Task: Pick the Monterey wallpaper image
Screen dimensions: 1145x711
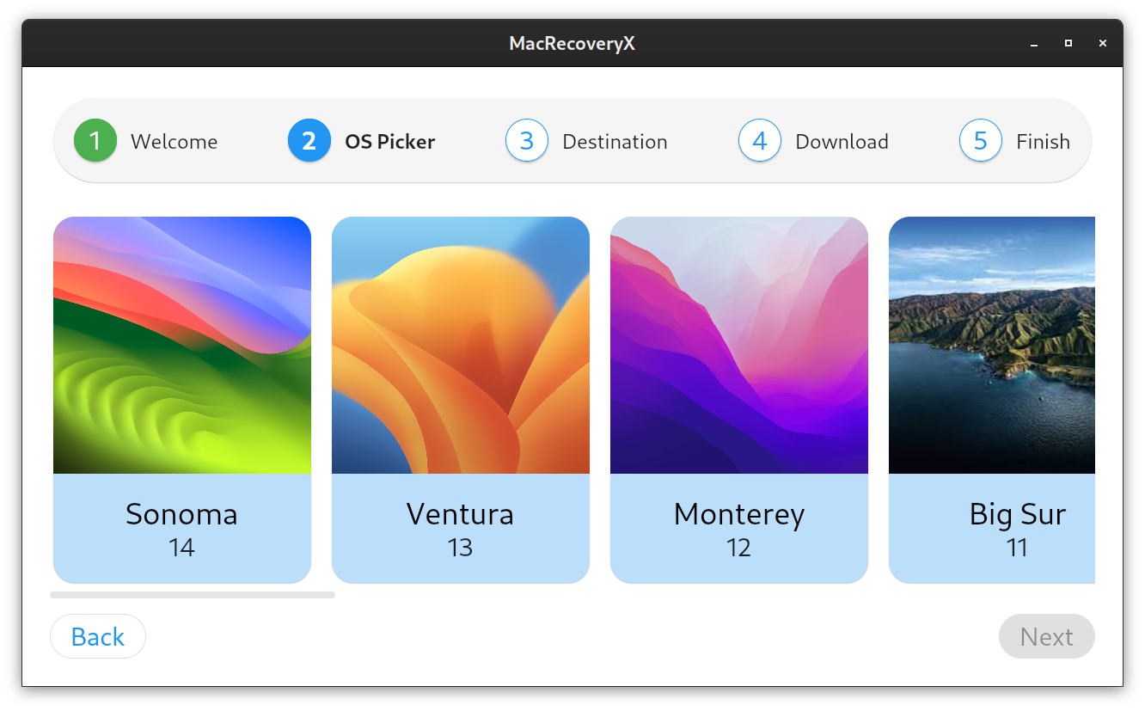Action: [x=739, y=345]
